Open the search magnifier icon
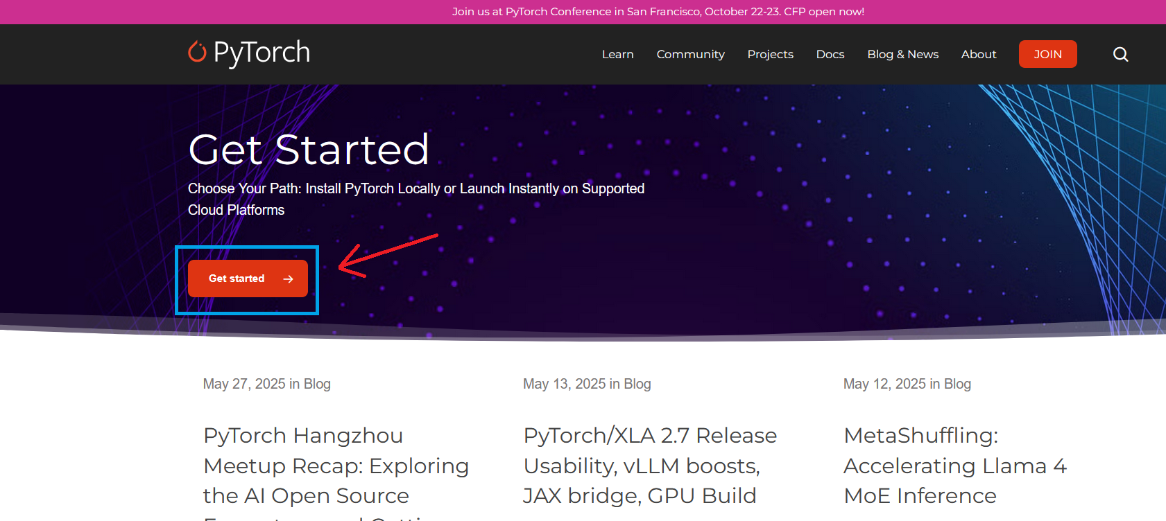Viewport: 1166px width, 521px height. click(x=1120, y=54)
